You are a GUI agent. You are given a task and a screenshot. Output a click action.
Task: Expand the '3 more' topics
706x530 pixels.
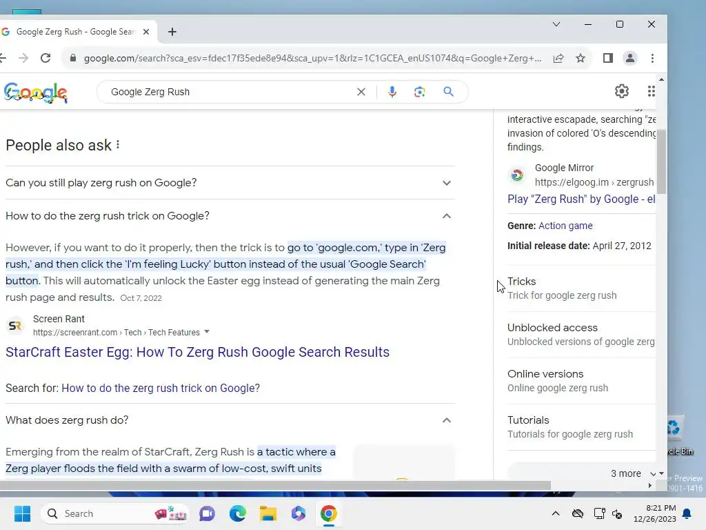[x=632, y=473]
